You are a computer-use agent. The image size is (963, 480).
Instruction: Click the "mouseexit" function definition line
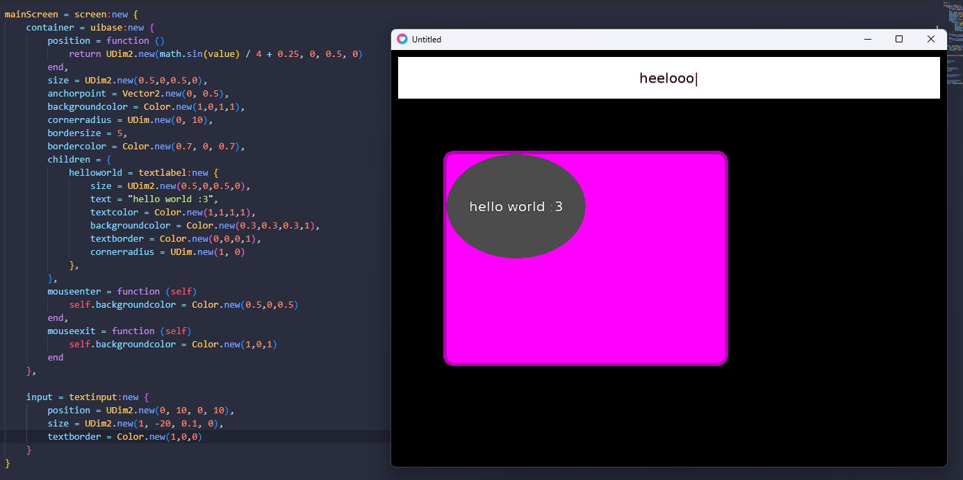tap(119, 331)
